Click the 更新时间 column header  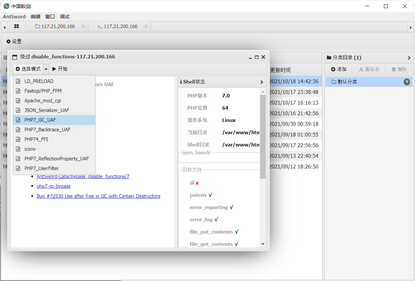click(x=280, y=70)
